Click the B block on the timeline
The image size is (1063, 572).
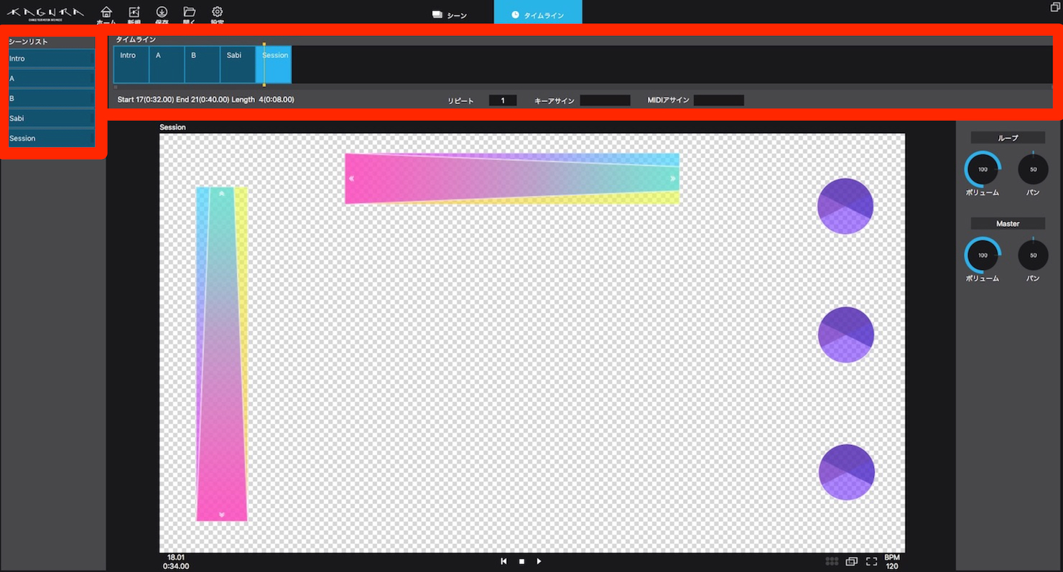pyautogui.click(x=203, y=65)
